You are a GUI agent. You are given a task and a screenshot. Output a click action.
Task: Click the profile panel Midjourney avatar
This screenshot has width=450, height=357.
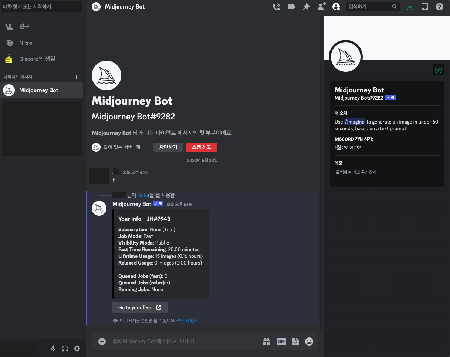pos(345,57)
